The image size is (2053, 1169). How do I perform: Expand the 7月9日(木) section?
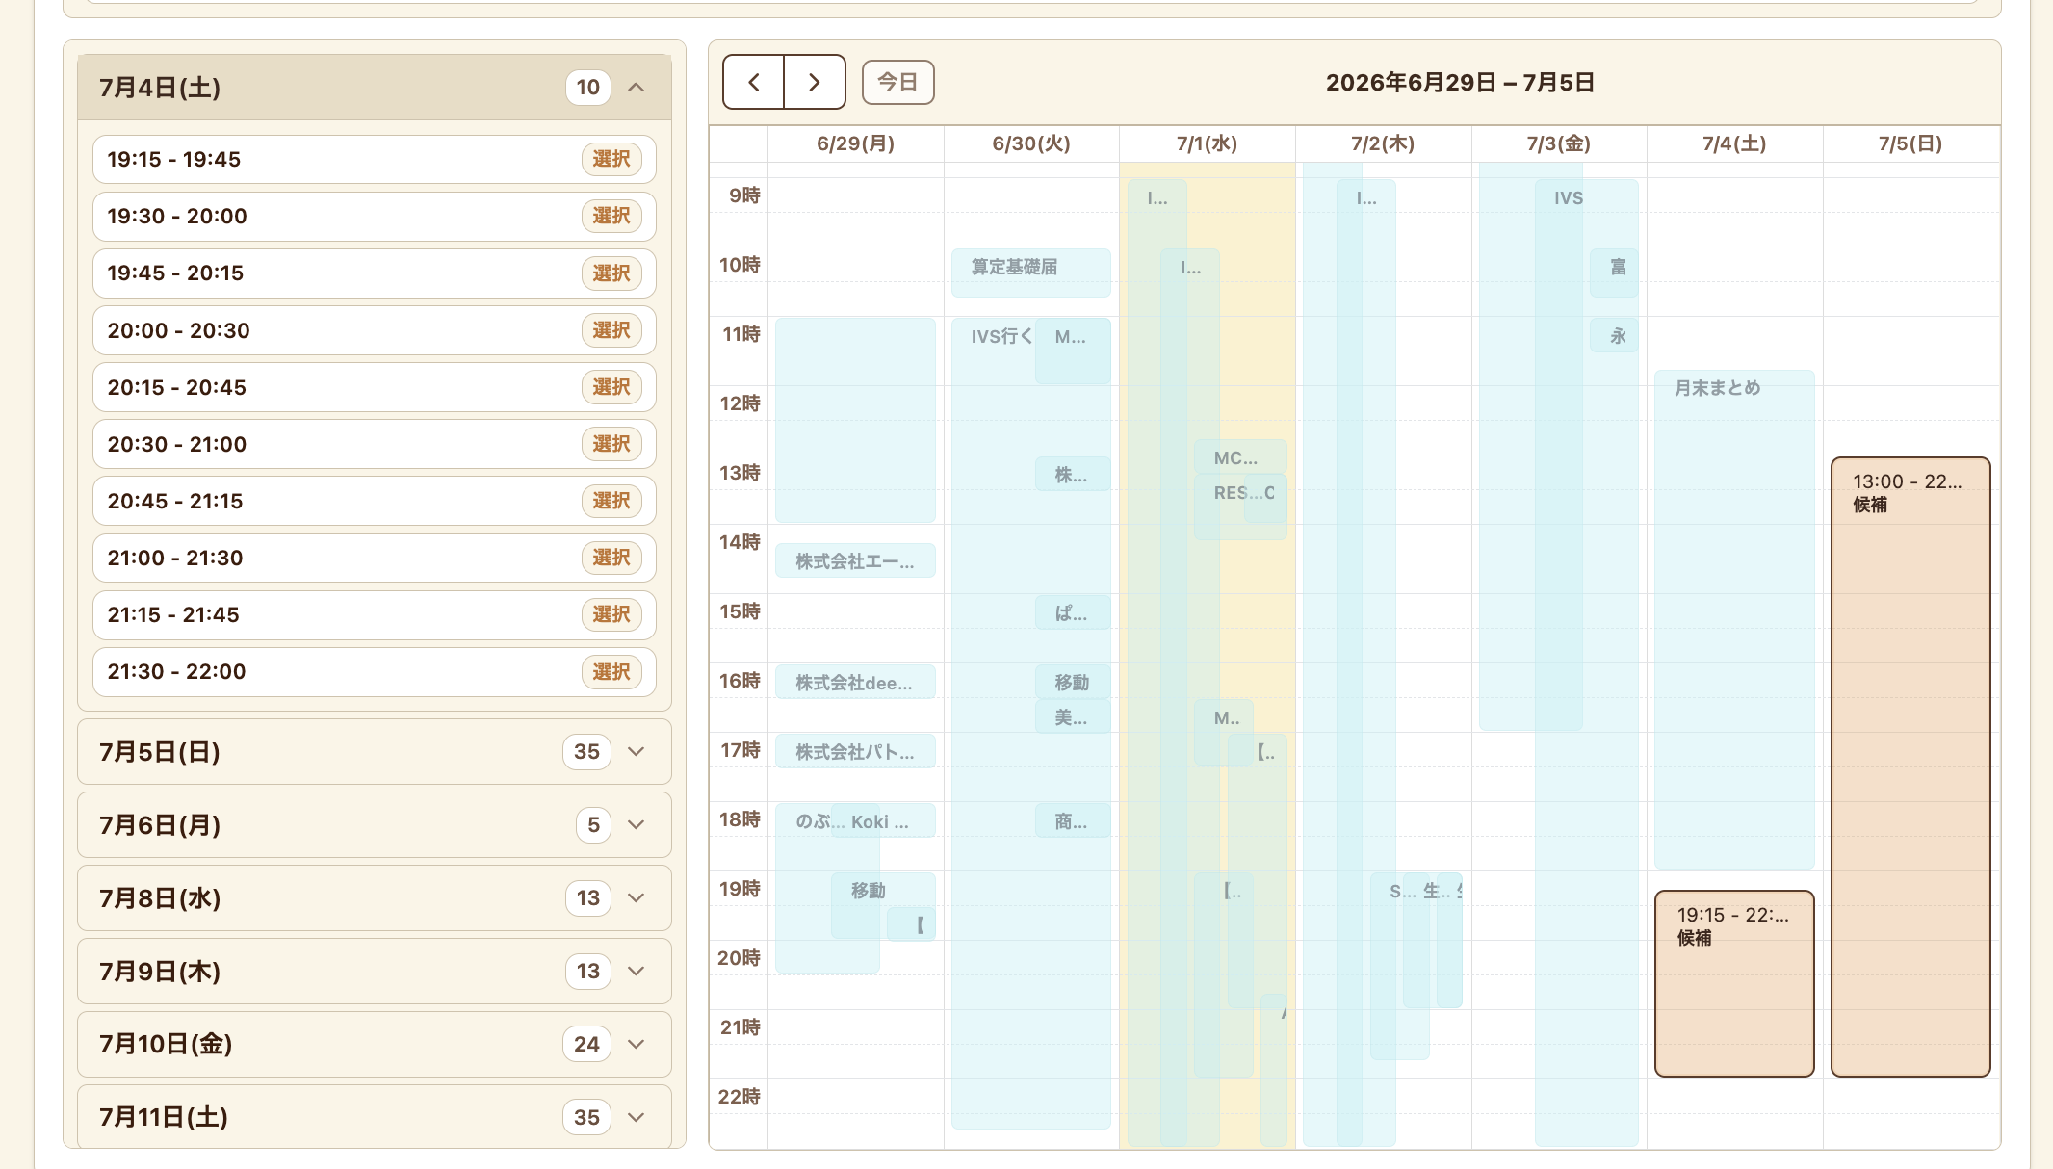point(375,972)
